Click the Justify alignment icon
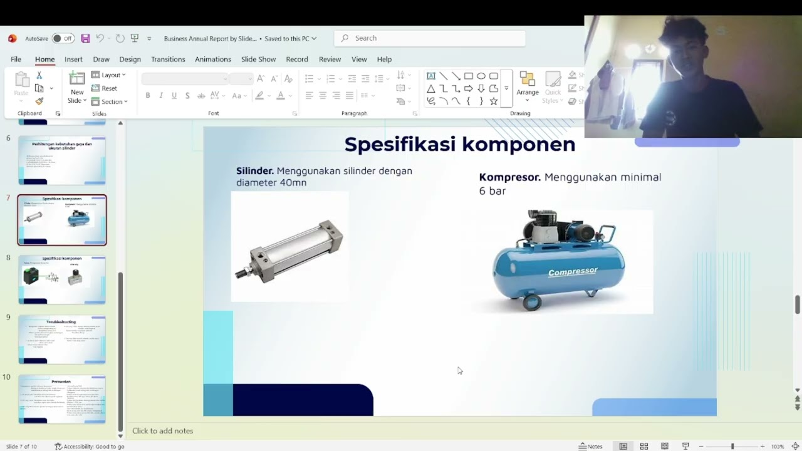The image size is (802, 451). pyautogui.click(x=350, y=95)
